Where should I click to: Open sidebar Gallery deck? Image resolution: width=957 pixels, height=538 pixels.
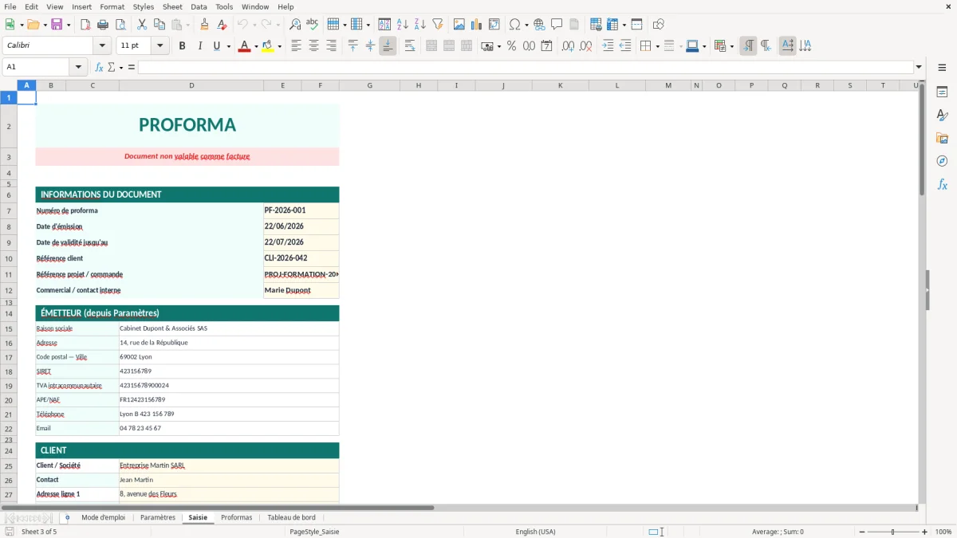pos(943,139)
